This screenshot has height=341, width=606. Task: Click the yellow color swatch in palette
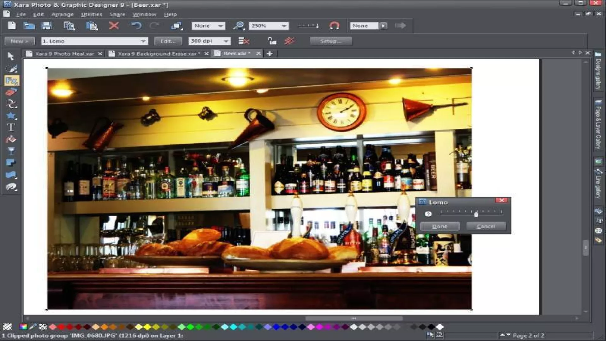pyautogui.click(x=147, y=327)
